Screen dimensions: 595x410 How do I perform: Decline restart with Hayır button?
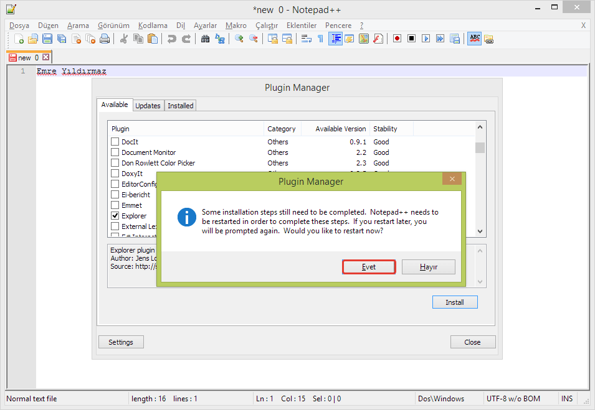pos(429,267)
